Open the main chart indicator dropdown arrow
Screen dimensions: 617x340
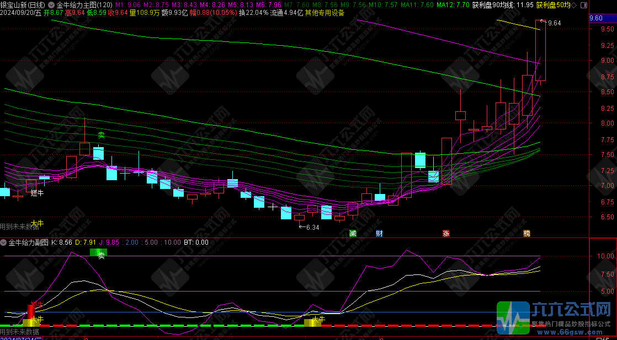click(51, 5)
